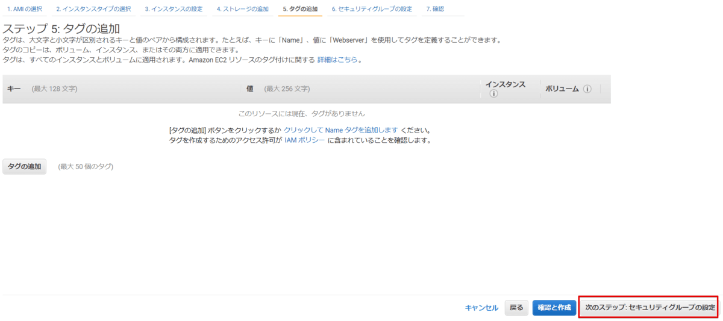723x321 pixels.
Task: Click the 確認と作成 button
Action: [554, 308]
